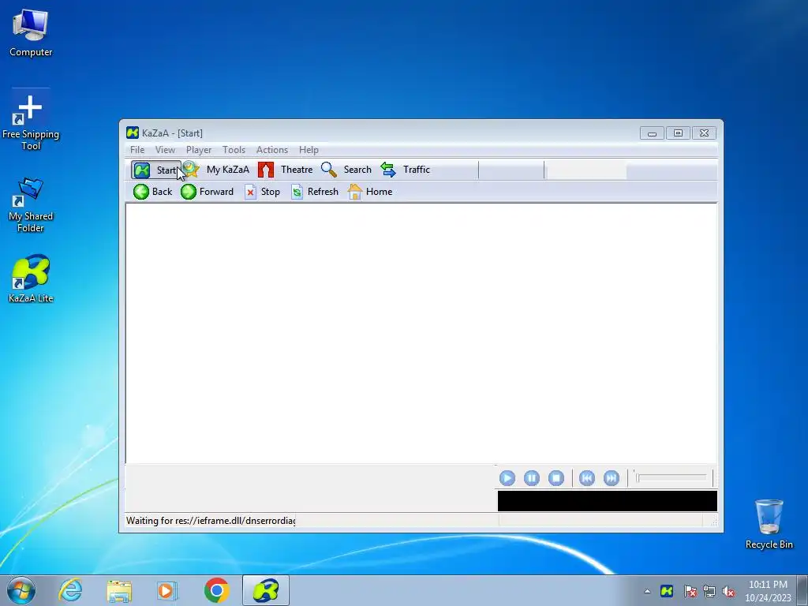Click the green Back navigation button

[x=153, y=192]
